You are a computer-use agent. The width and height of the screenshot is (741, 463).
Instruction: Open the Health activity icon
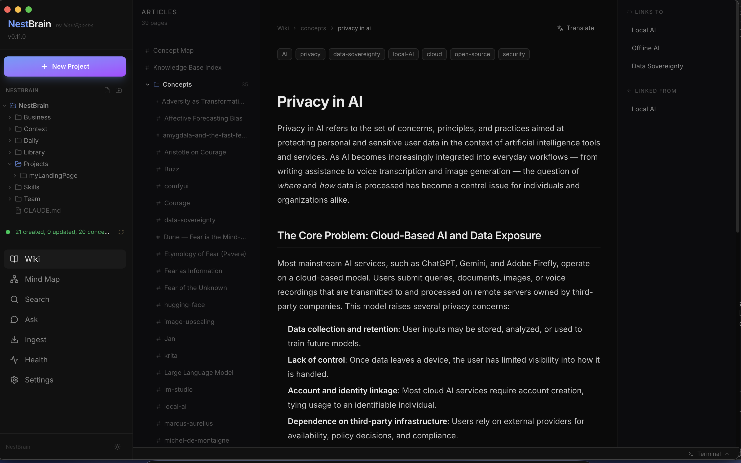[x=15, y=360]
